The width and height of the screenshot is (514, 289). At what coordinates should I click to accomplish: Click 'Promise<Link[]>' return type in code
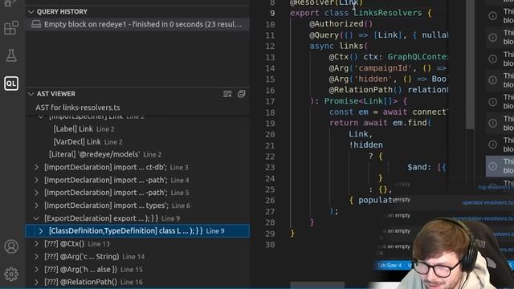click(361, 101)
